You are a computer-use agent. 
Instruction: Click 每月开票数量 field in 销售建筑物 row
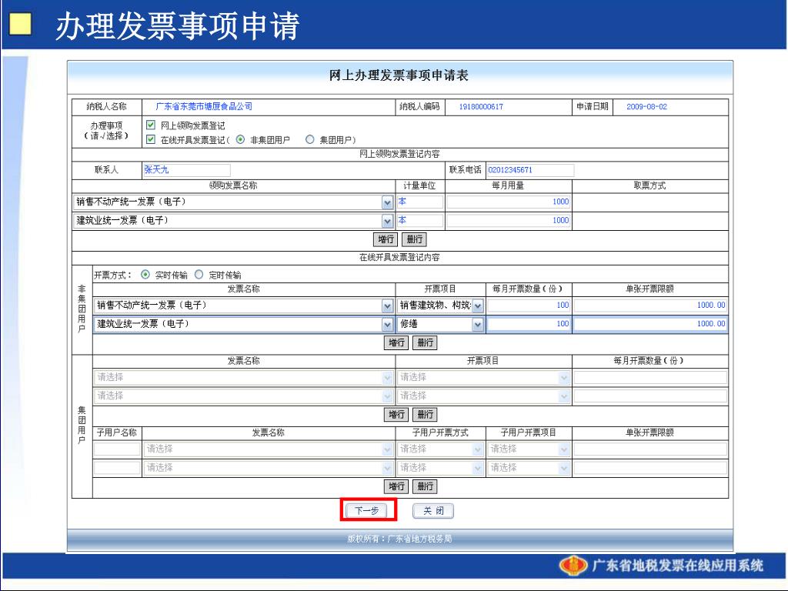pos(529,306)
